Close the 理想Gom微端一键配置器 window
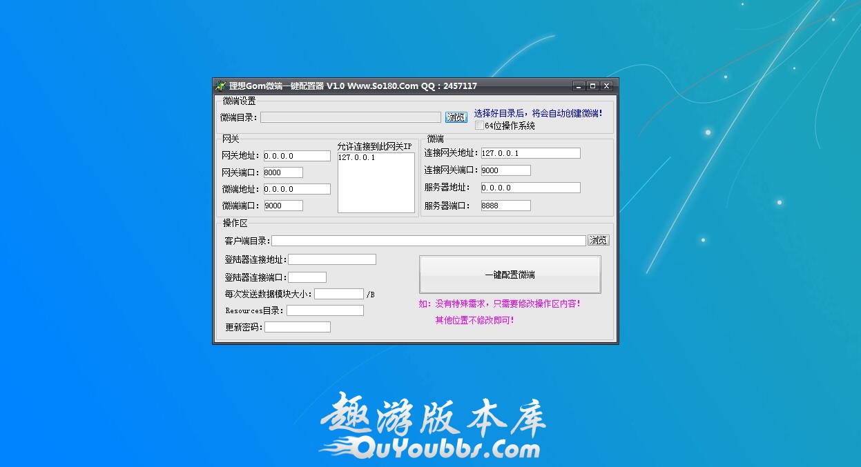Screen dimensions: 861x467 [x=606, y=86]
